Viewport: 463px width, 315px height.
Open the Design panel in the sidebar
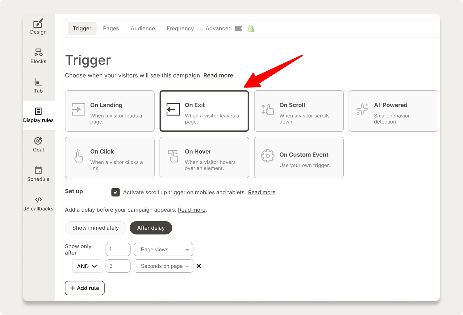point(38,27)
